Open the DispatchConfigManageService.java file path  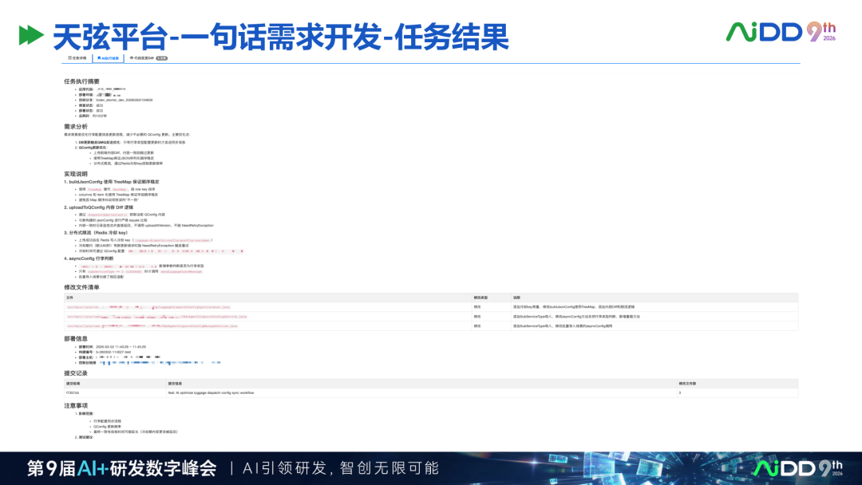[x=152, y=325]
